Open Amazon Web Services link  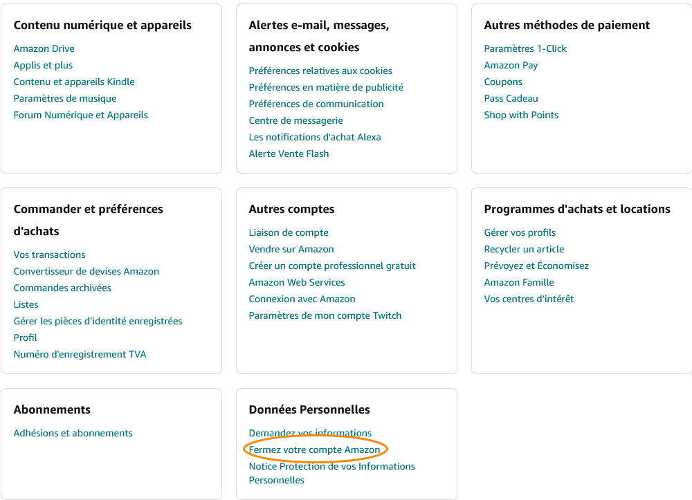point(297,282)
